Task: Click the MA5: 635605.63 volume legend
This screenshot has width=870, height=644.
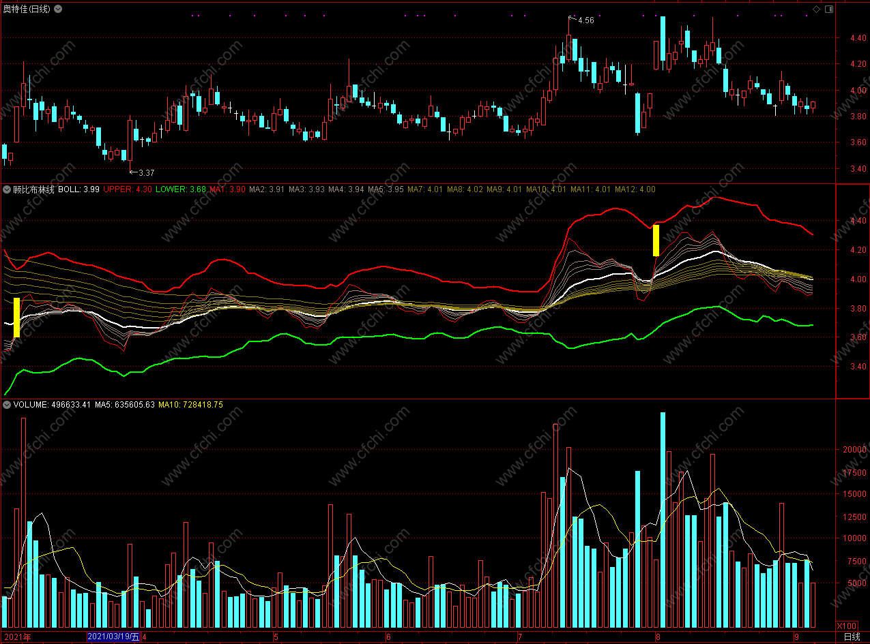Action: (125, 405)
